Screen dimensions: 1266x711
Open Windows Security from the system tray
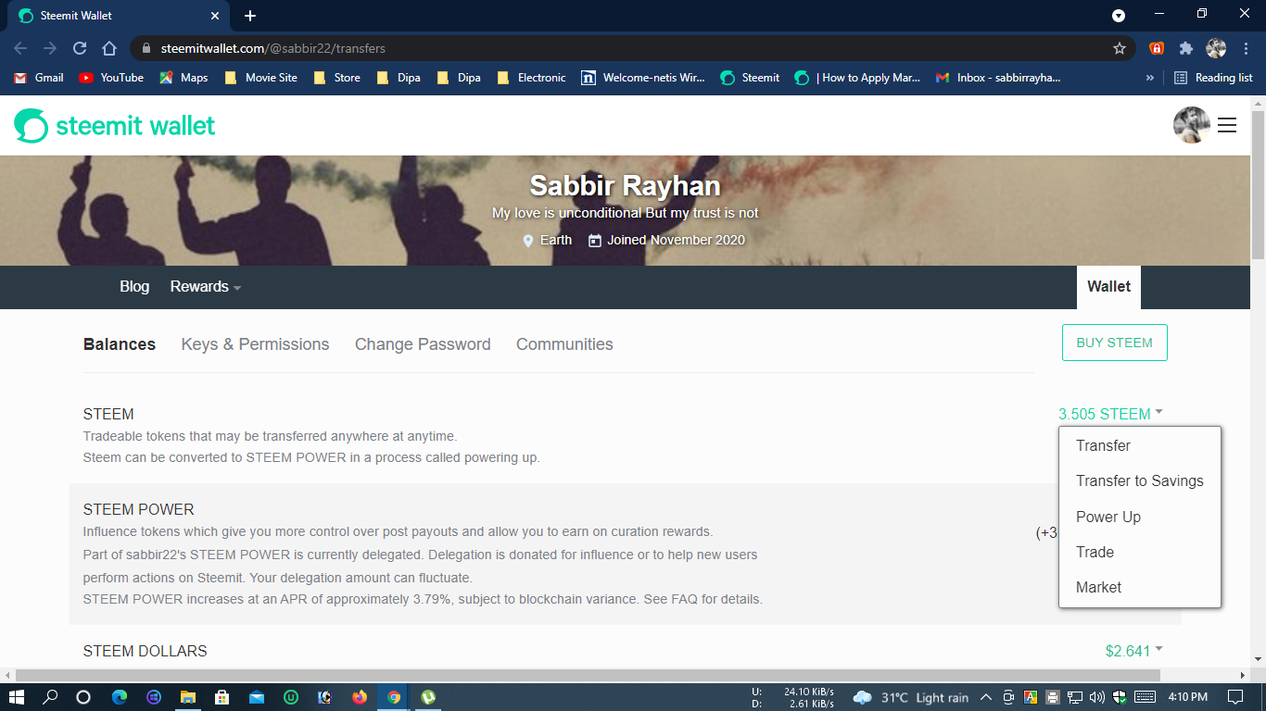coord(1120,697)
